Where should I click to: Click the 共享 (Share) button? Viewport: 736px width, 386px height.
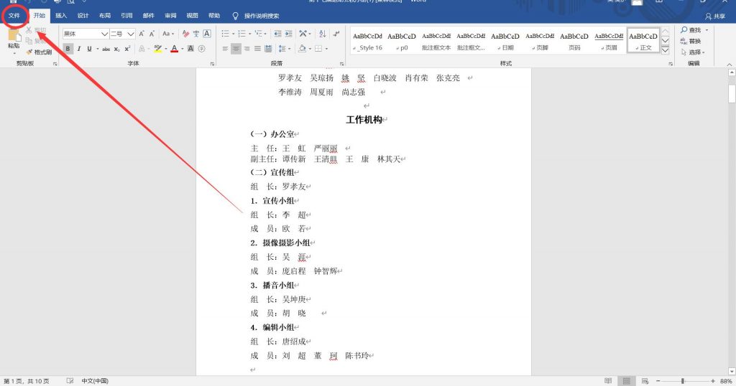pos(715,16)
